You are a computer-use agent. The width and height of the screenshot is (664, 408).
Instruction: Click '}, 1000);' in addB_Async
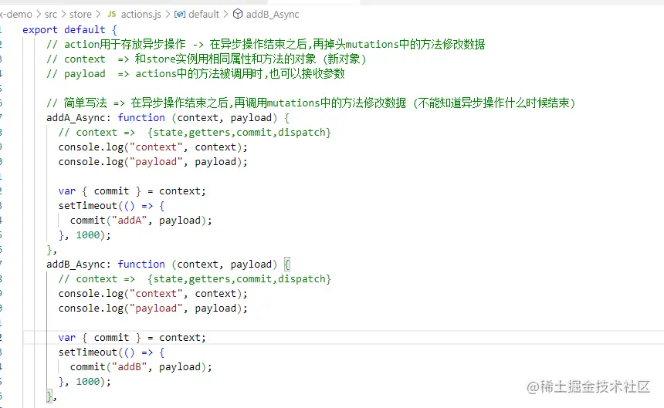coord(85,382)
